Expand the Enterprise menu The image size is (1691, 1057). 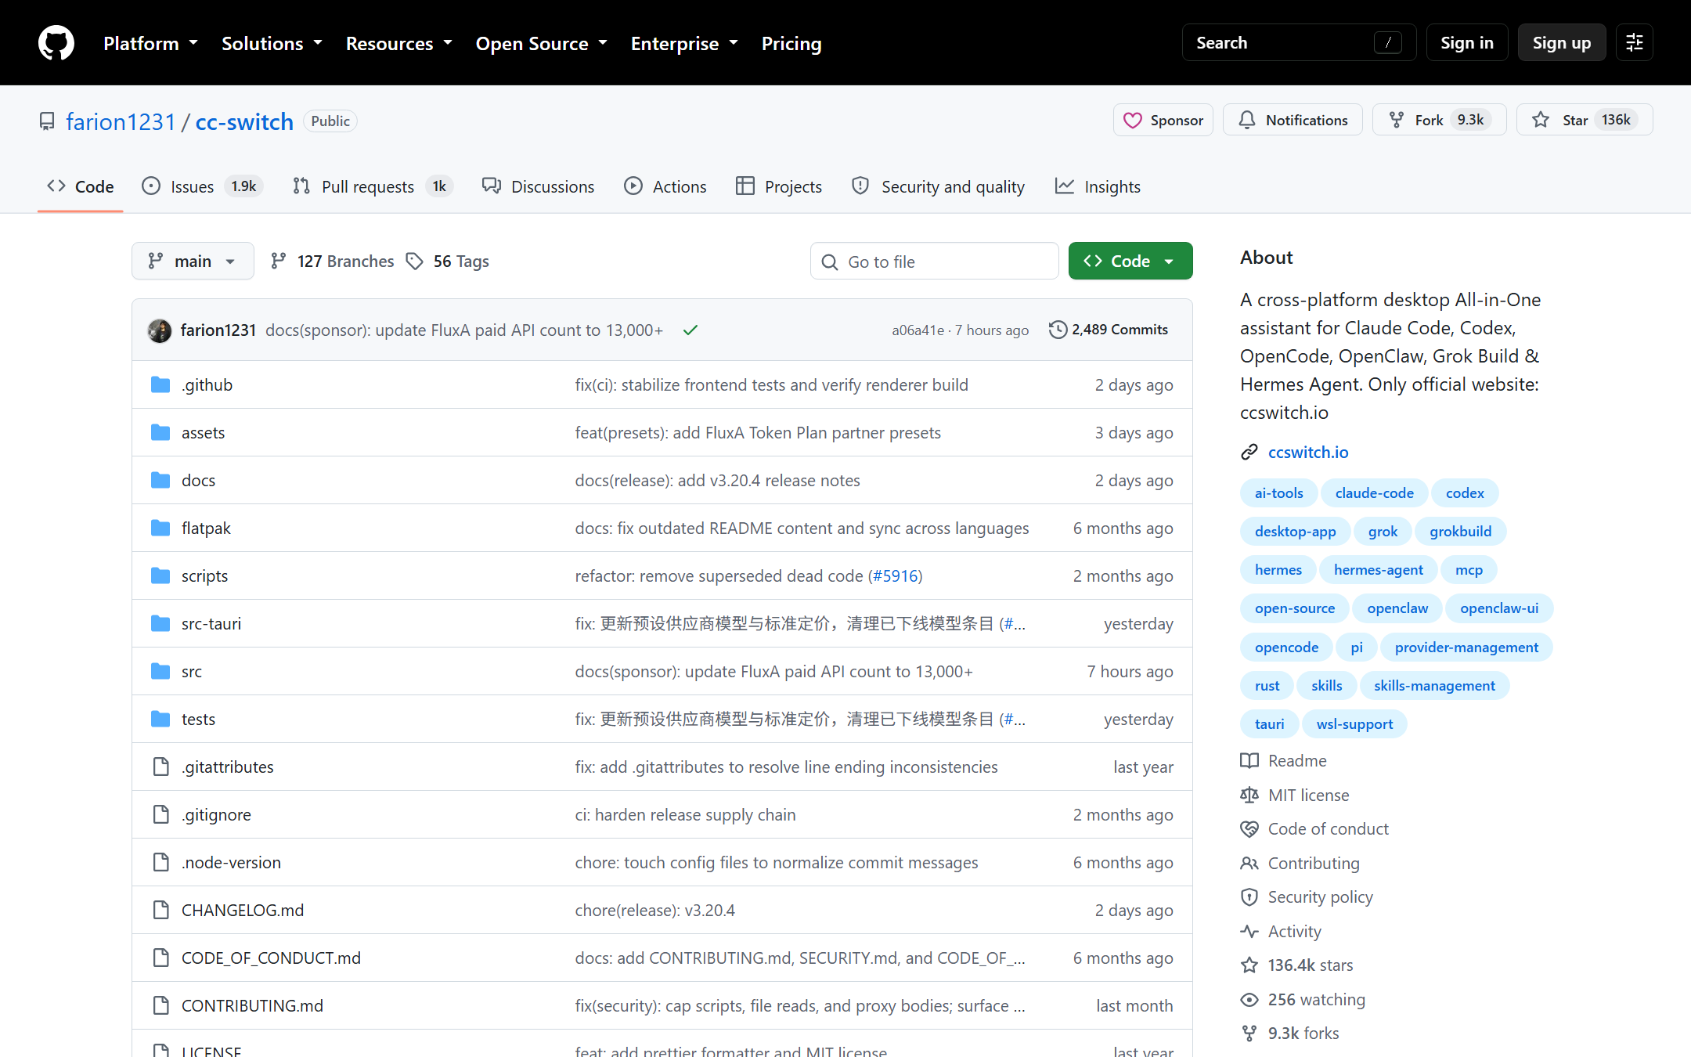point(684,43)
